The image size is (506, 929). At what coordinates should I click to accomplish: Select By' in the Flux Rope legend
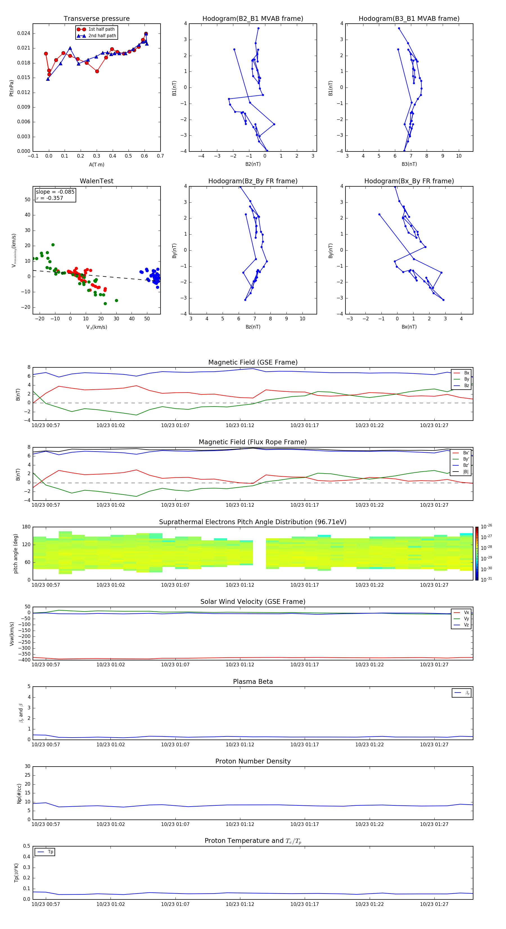point(461,459)
